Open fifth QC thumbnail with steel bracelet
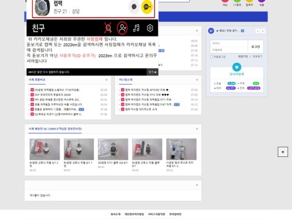Screen dimensions: 292x219 coord(181,149)
